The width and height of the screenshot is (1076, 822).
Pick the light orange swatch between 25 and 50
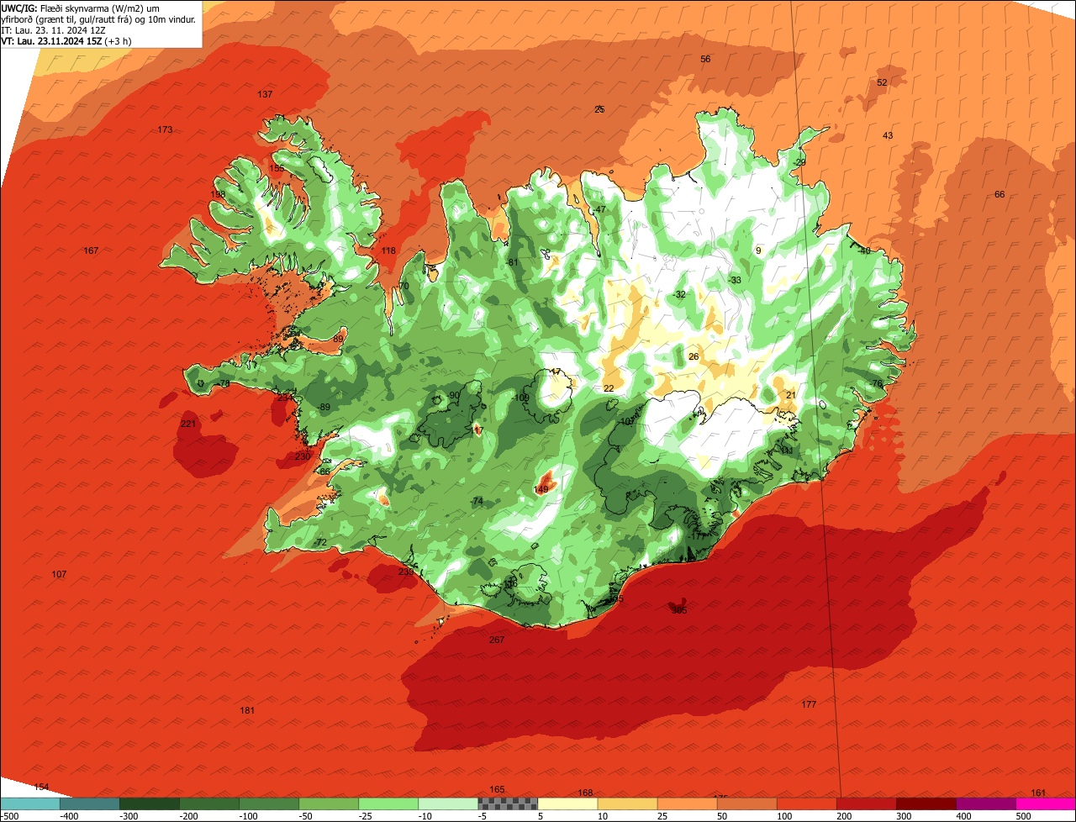688,804
